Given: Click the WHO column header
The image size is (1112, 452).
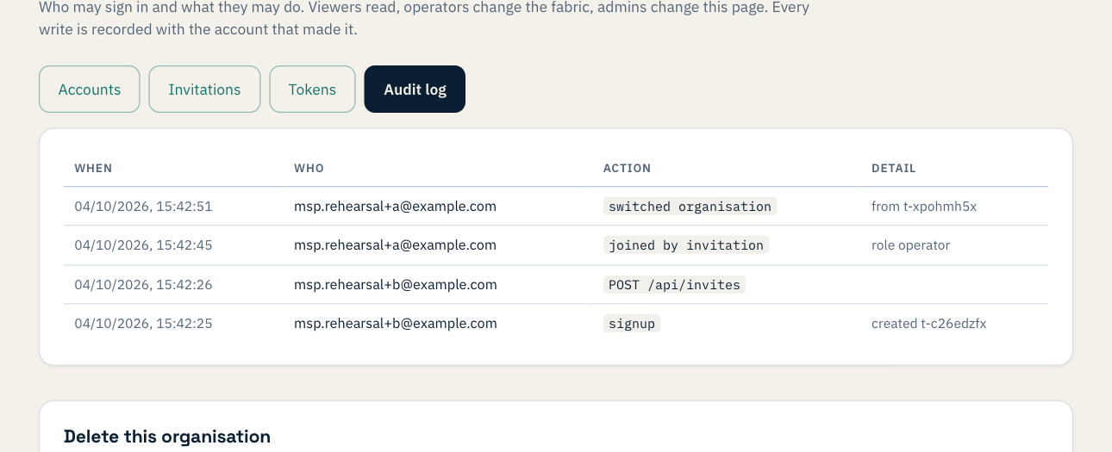Looking at the screenshot, I should [309, 168].
